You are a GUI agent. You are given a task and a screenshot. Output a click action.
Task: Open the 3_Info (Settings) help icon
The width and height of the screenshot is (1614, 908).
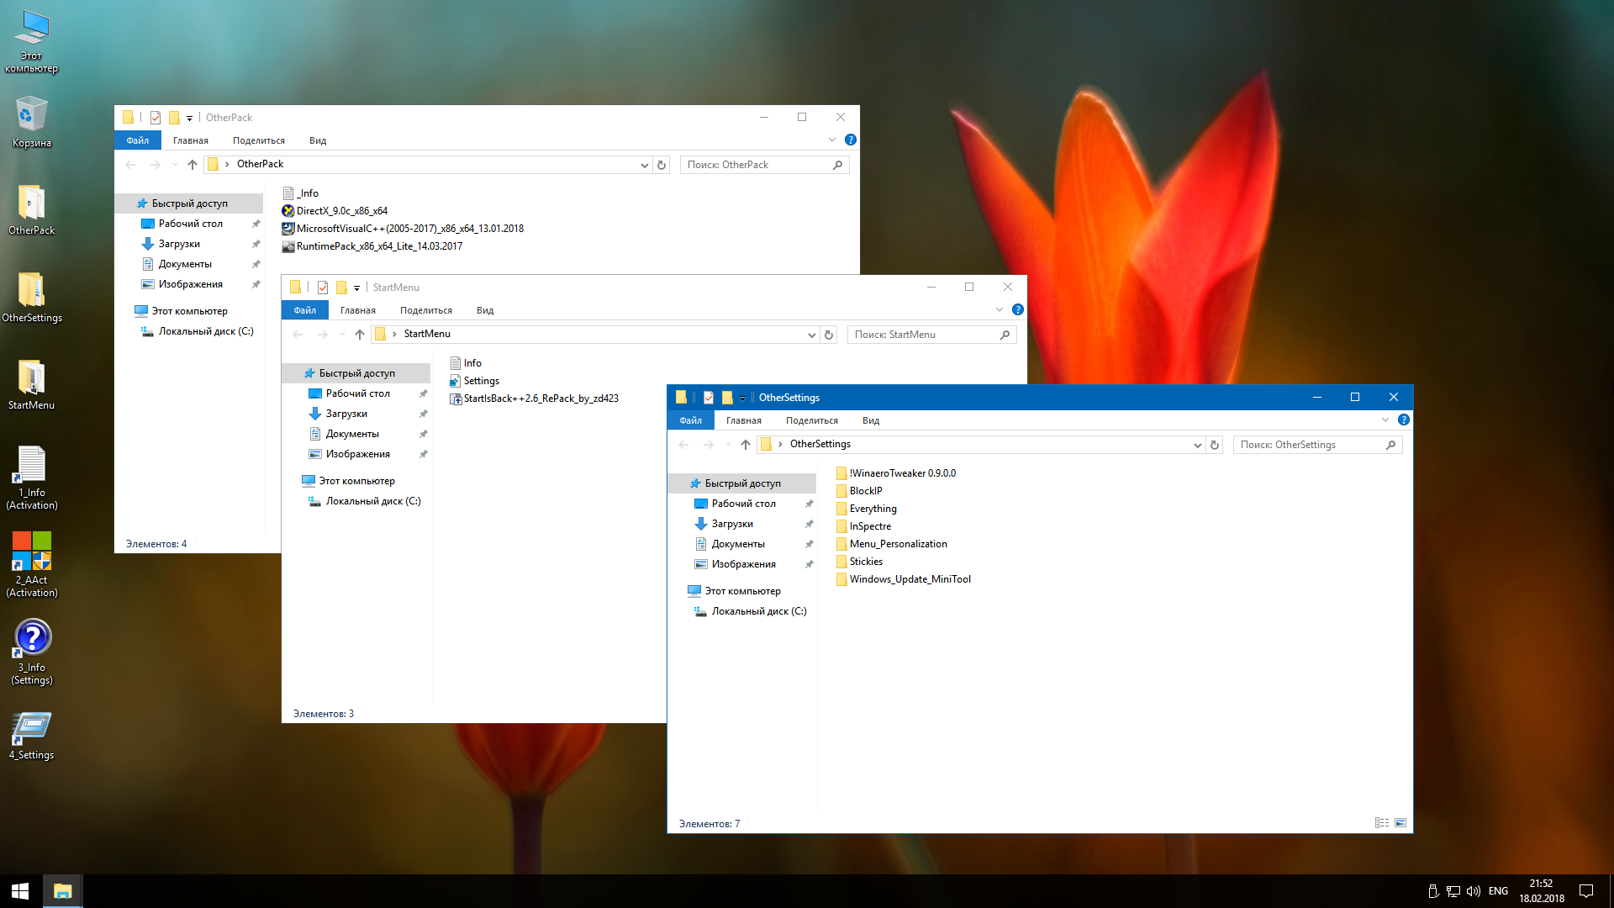click(32, 638)
